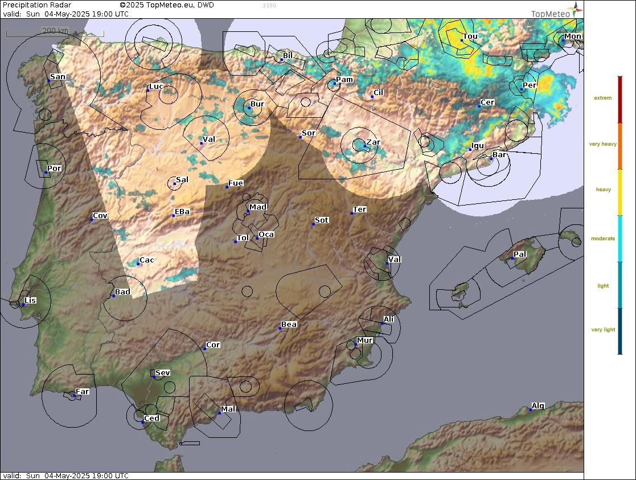Select the 'Per' station label
The image size is (636, 480).
coord(530,85)
